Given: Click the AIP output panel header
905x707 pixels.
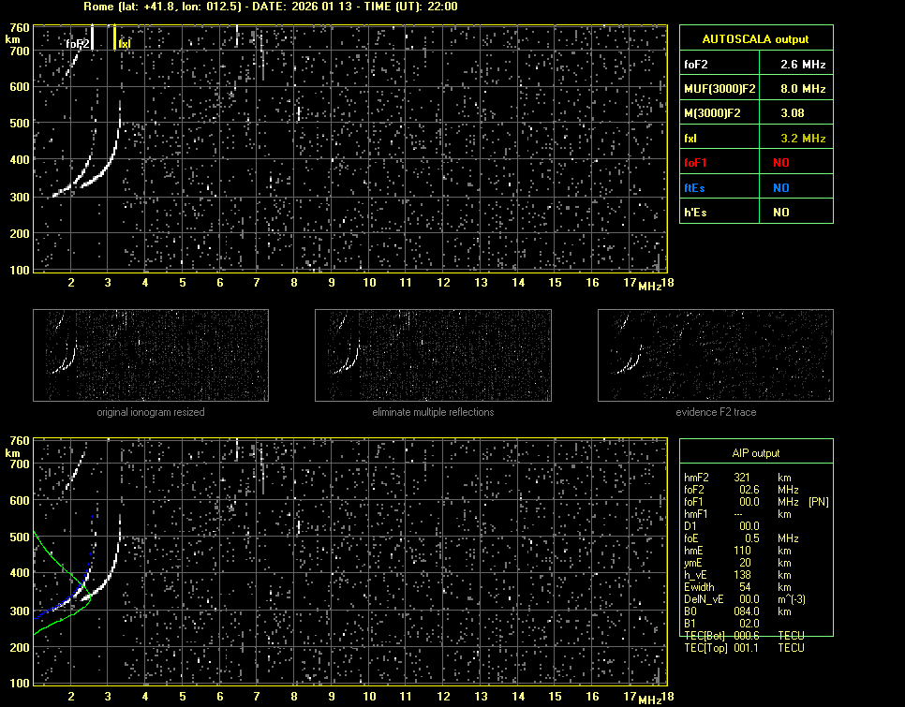Looking at the screenshot, I should (756, 453).
